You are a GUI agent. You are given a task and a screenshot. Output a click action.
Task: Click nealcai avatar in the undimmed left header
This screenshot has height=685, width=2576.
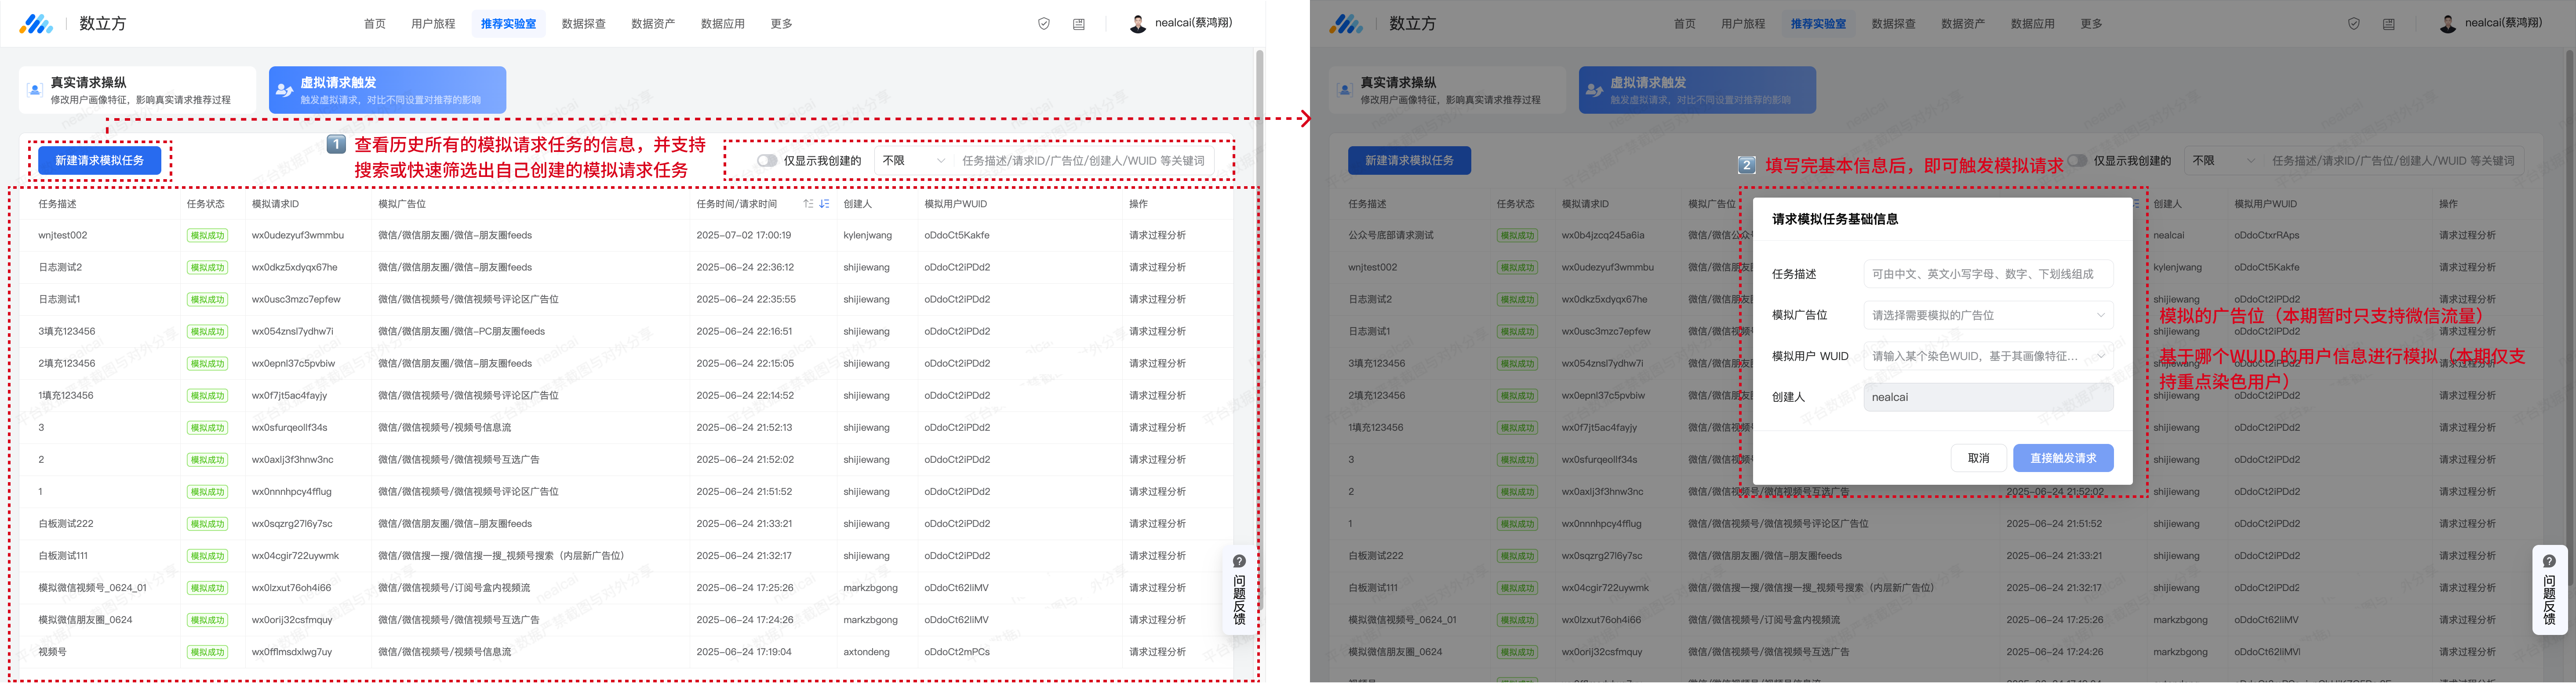[x=1138, y=24]
